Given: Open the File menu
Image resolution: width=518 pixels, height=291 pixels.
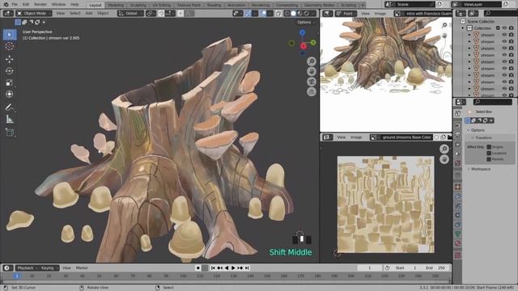Looking at the screenshot, I should (15, 5).
